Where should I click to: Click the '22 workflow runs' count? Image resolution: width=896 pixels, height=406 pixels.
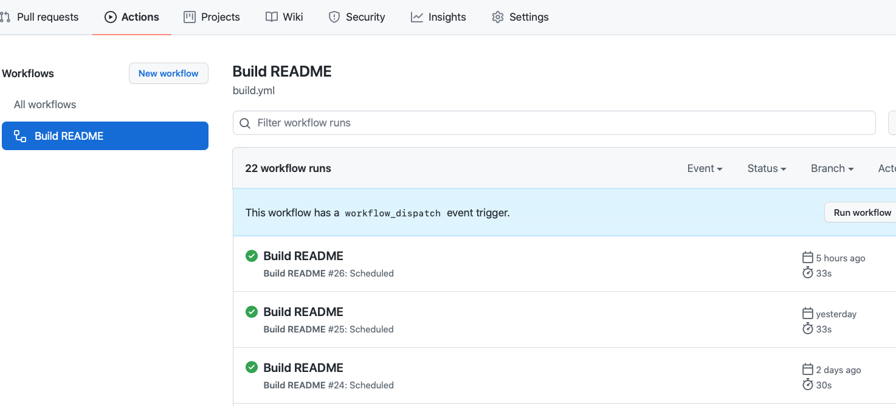pyautogui.click(x=288, y=168)
